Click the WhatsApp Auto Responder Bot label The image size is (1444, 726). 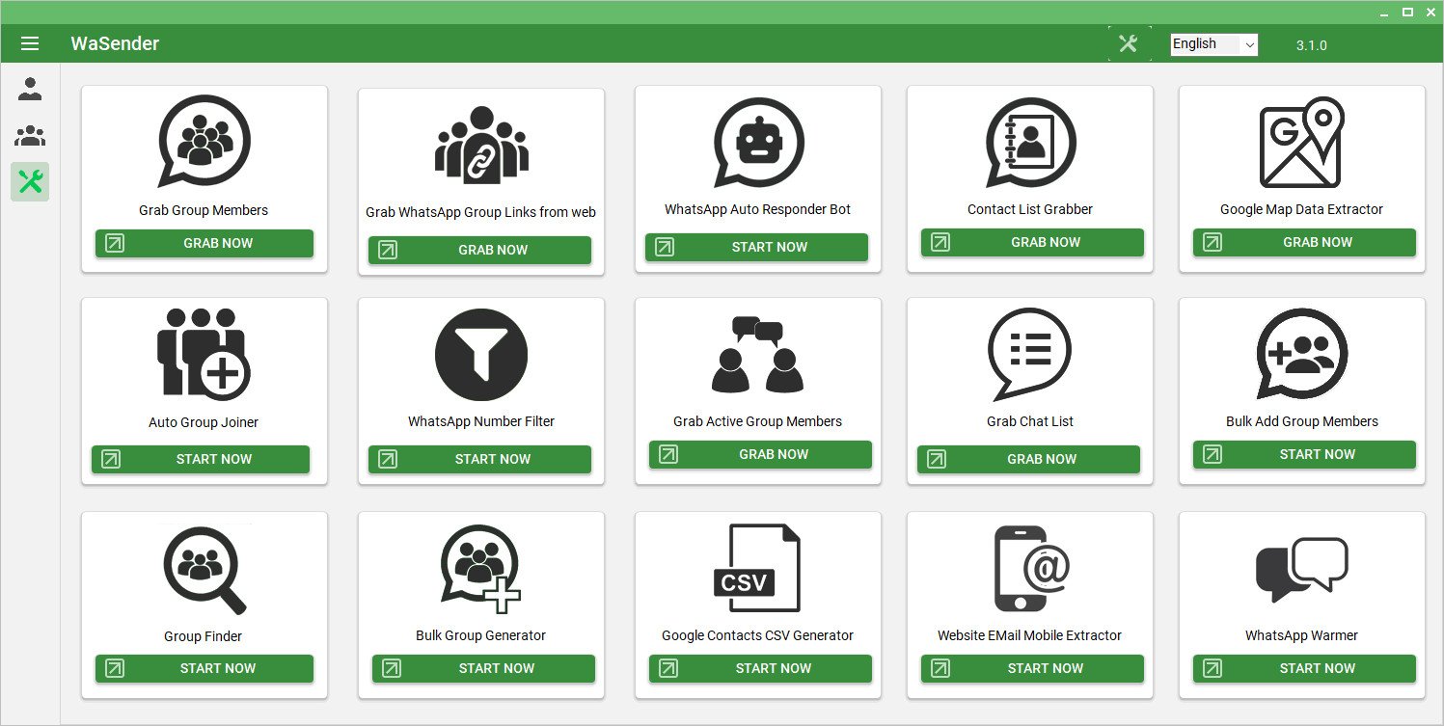click(757, 209)
